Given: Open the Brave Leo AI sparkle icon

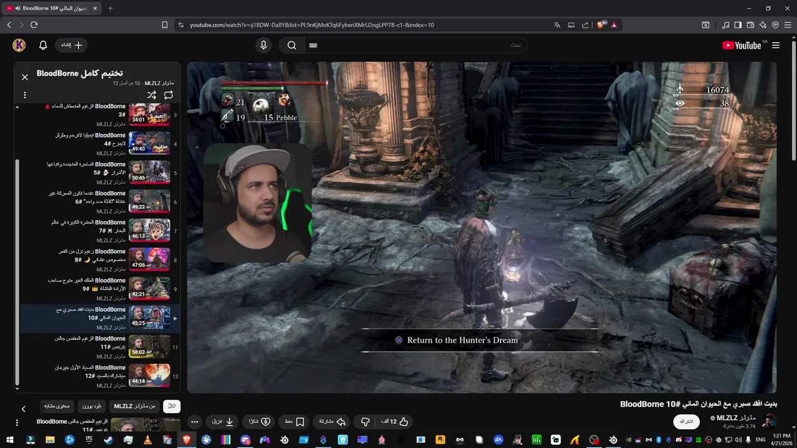Looking at the screenshot, I should click(763, 25).
